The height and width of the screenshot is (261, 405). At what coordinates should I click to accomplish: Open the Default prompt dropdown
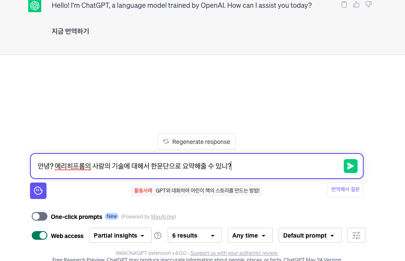(x=310, y=235)
